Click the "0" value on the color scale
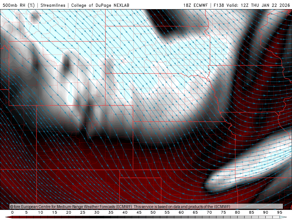 point(12,212)
